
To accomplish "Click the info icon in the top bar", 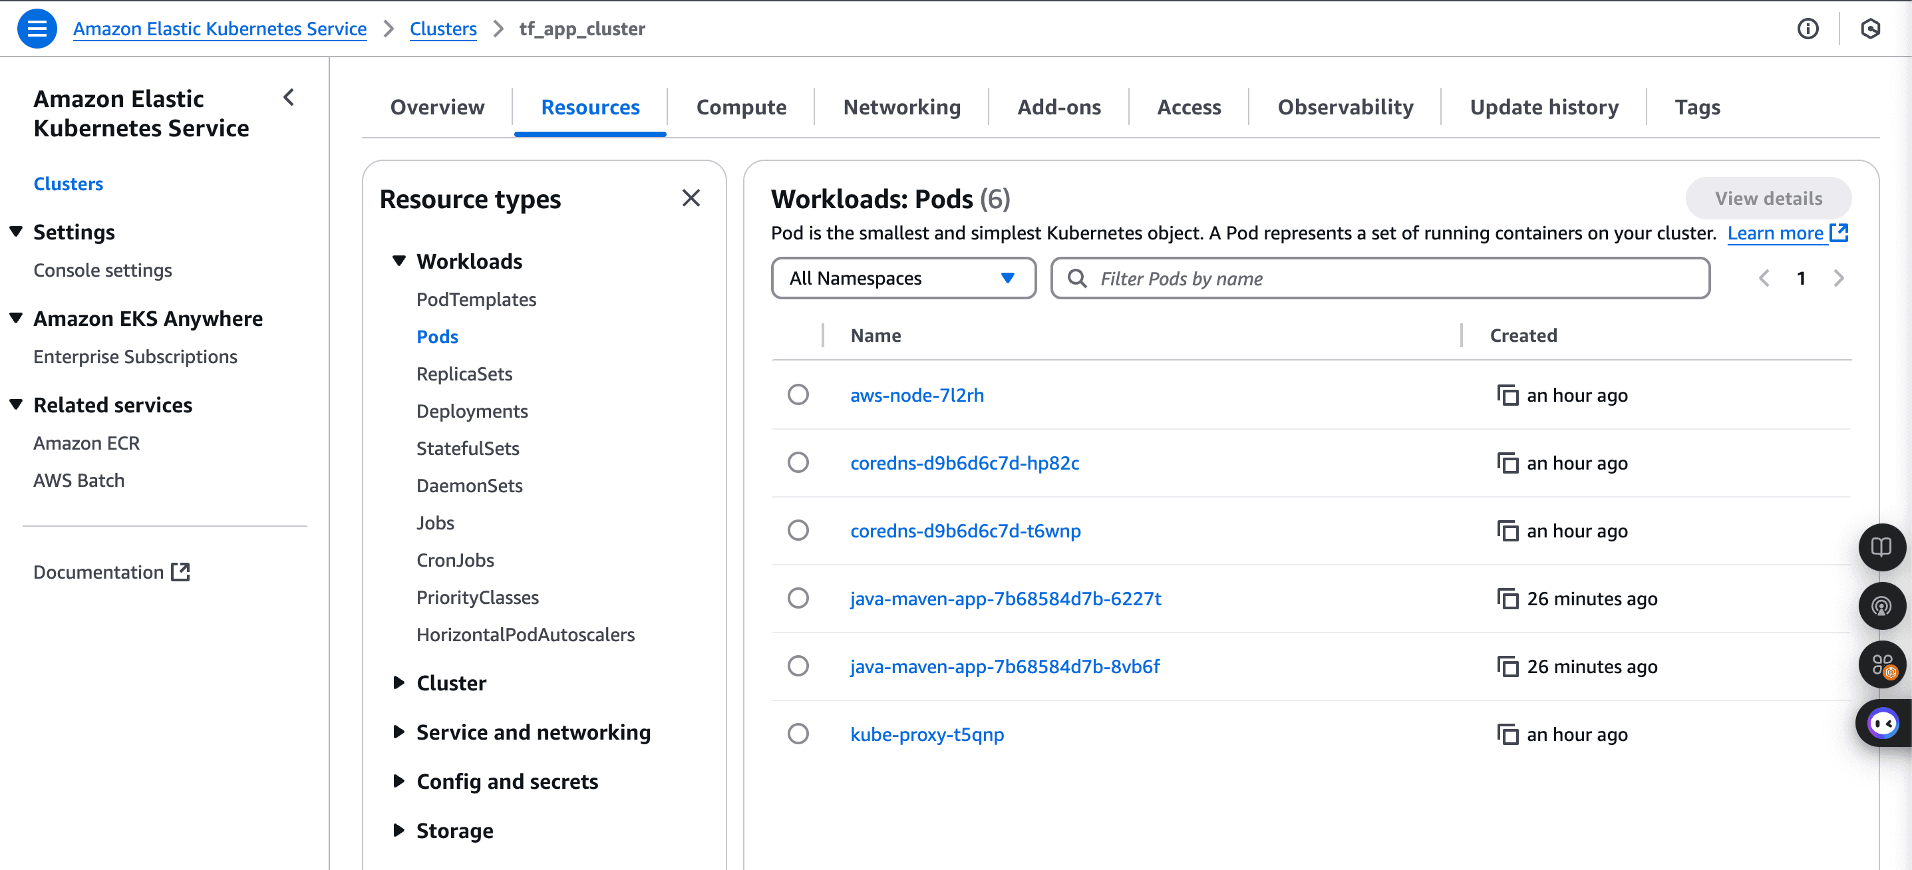I will [1808, 28].
